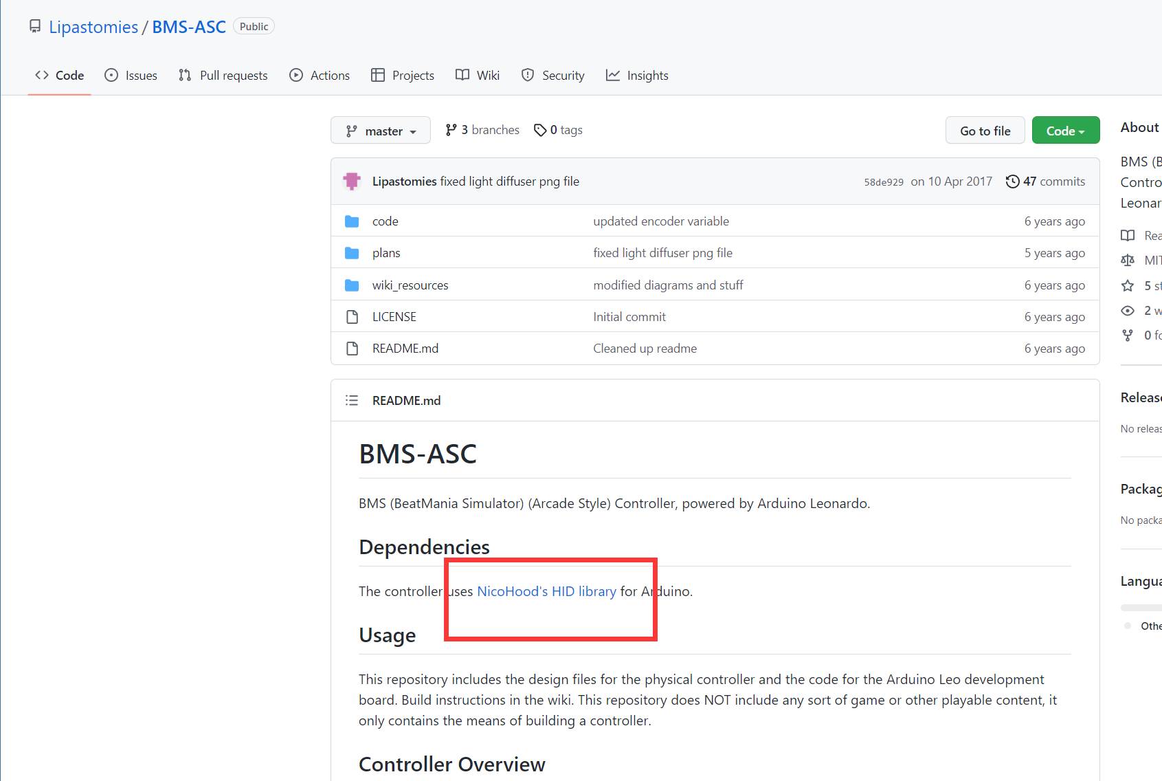This screenshot has height=781, width=1162.
Task: Click the repository icon beside Lipastomies
Action: tap(35, 26)
